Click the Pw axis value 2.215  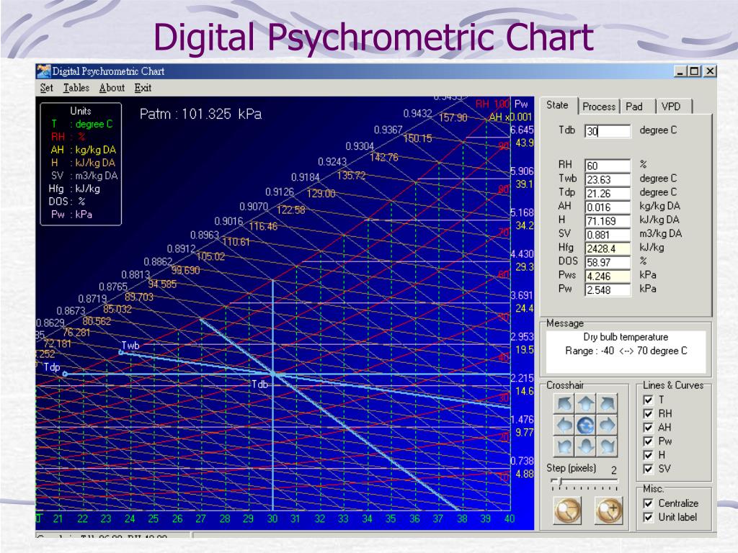(522, 378)
